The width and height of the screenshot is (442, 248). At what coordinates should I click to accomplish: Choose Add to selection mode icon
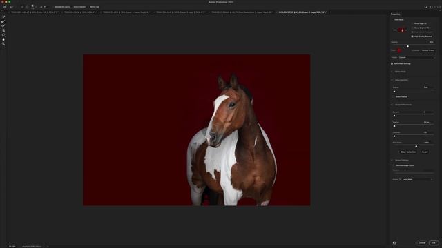[22, 7]
